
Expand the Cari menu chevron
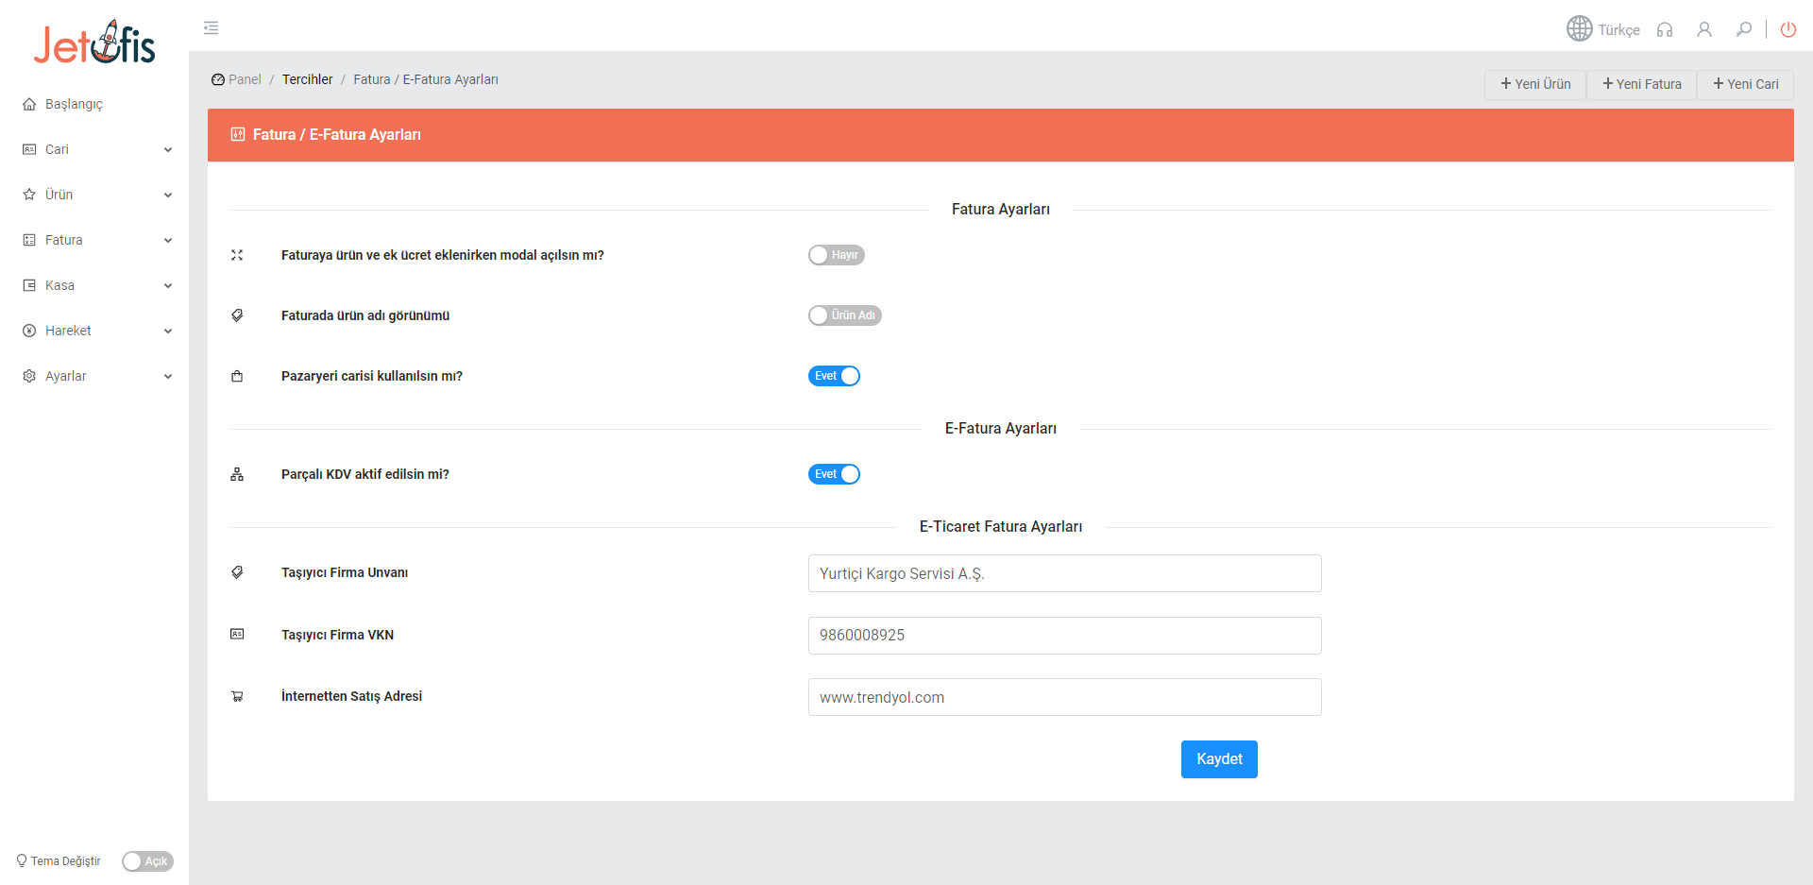168,149
